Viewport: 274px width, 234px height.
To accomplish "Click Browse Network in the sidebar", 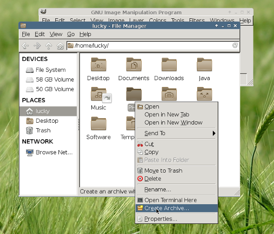I will (54, 152).
